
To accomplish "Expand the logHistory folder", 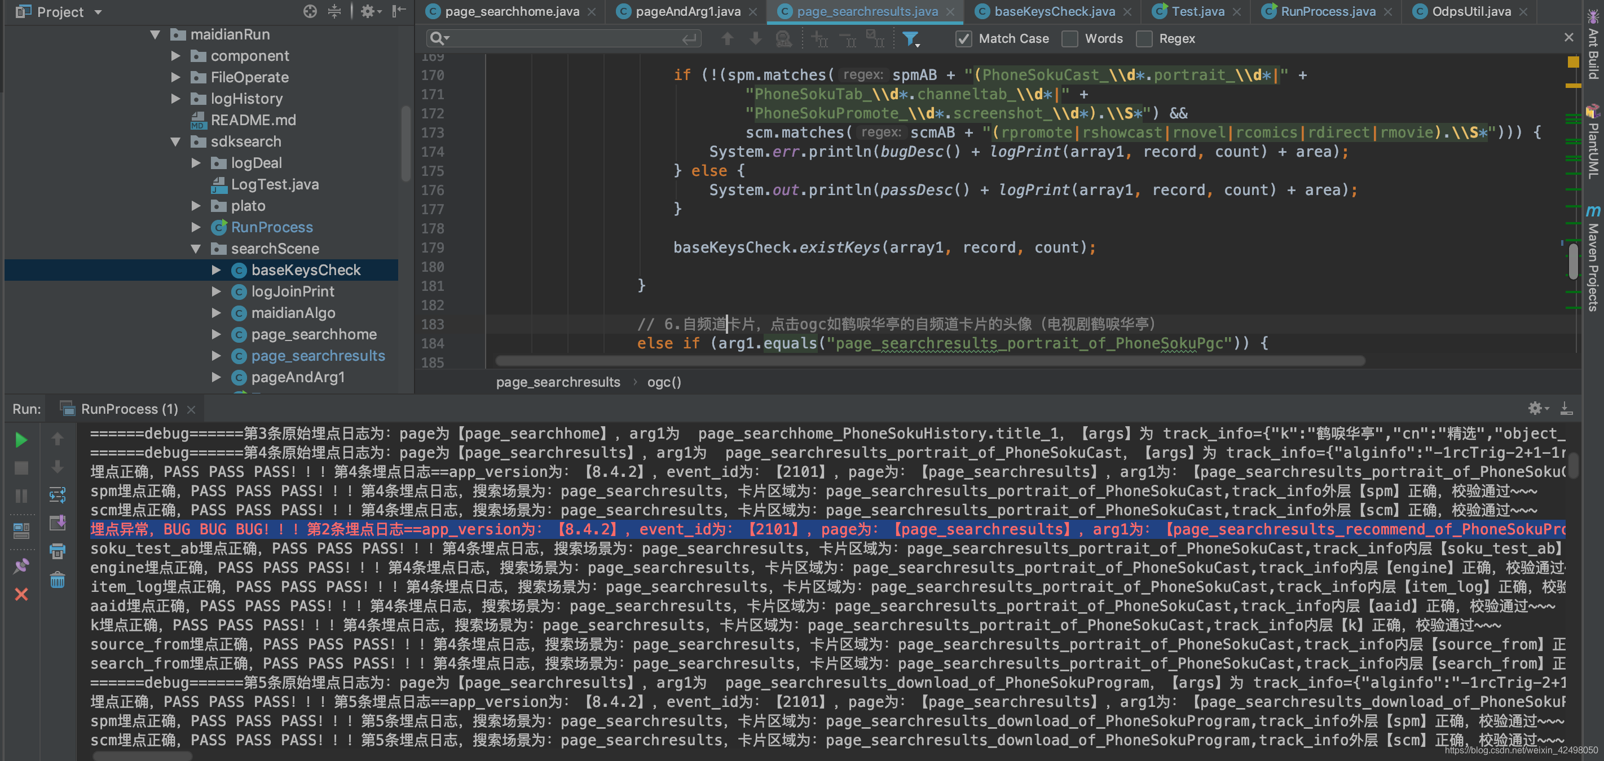I will (175, 99).
